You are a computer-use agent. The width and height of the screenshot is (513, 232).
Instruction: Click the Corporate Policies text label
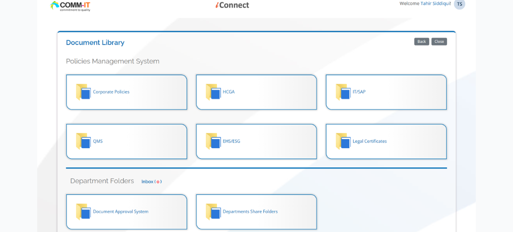click(111, 92)
